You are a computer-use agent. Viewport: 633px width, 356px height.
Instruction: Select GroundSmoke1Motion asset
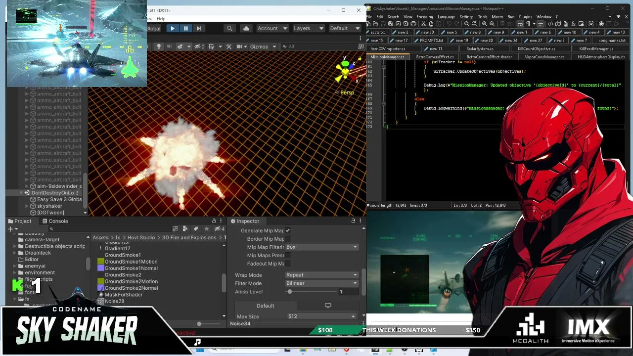click(128, 262)
